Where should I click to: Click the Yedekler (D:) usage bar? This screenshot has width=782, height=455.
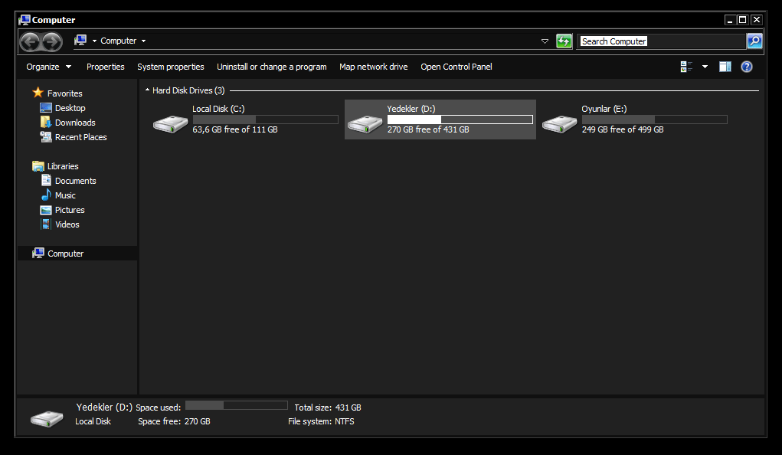click(460, 119)
